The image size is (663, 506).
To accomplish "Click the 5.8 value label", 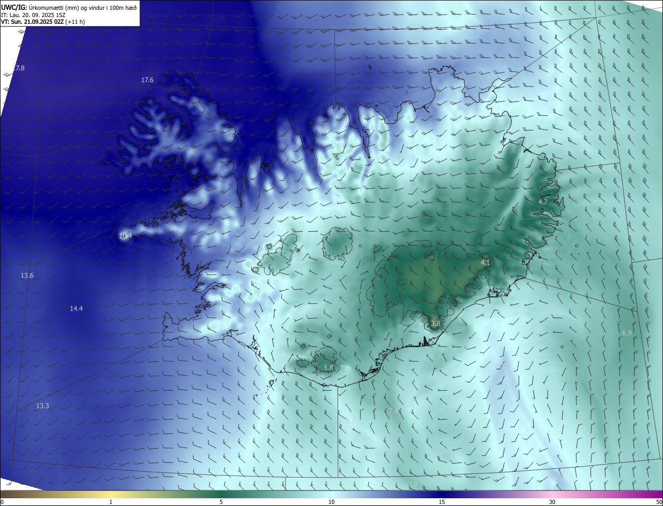I will [x=328, y=368].
